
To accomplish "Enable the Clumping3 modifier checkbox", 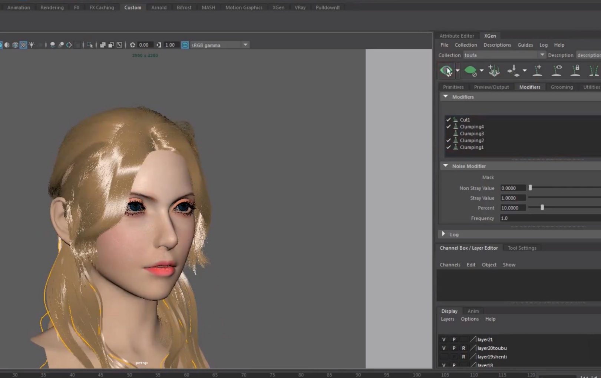I will (449, 133).
